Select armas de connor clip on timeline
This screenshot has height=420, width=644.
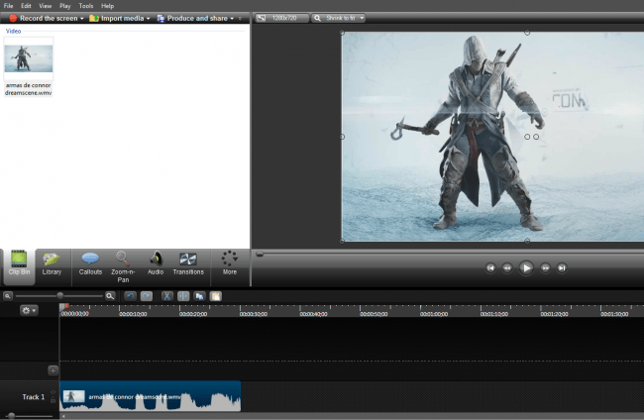click(151, 396)
